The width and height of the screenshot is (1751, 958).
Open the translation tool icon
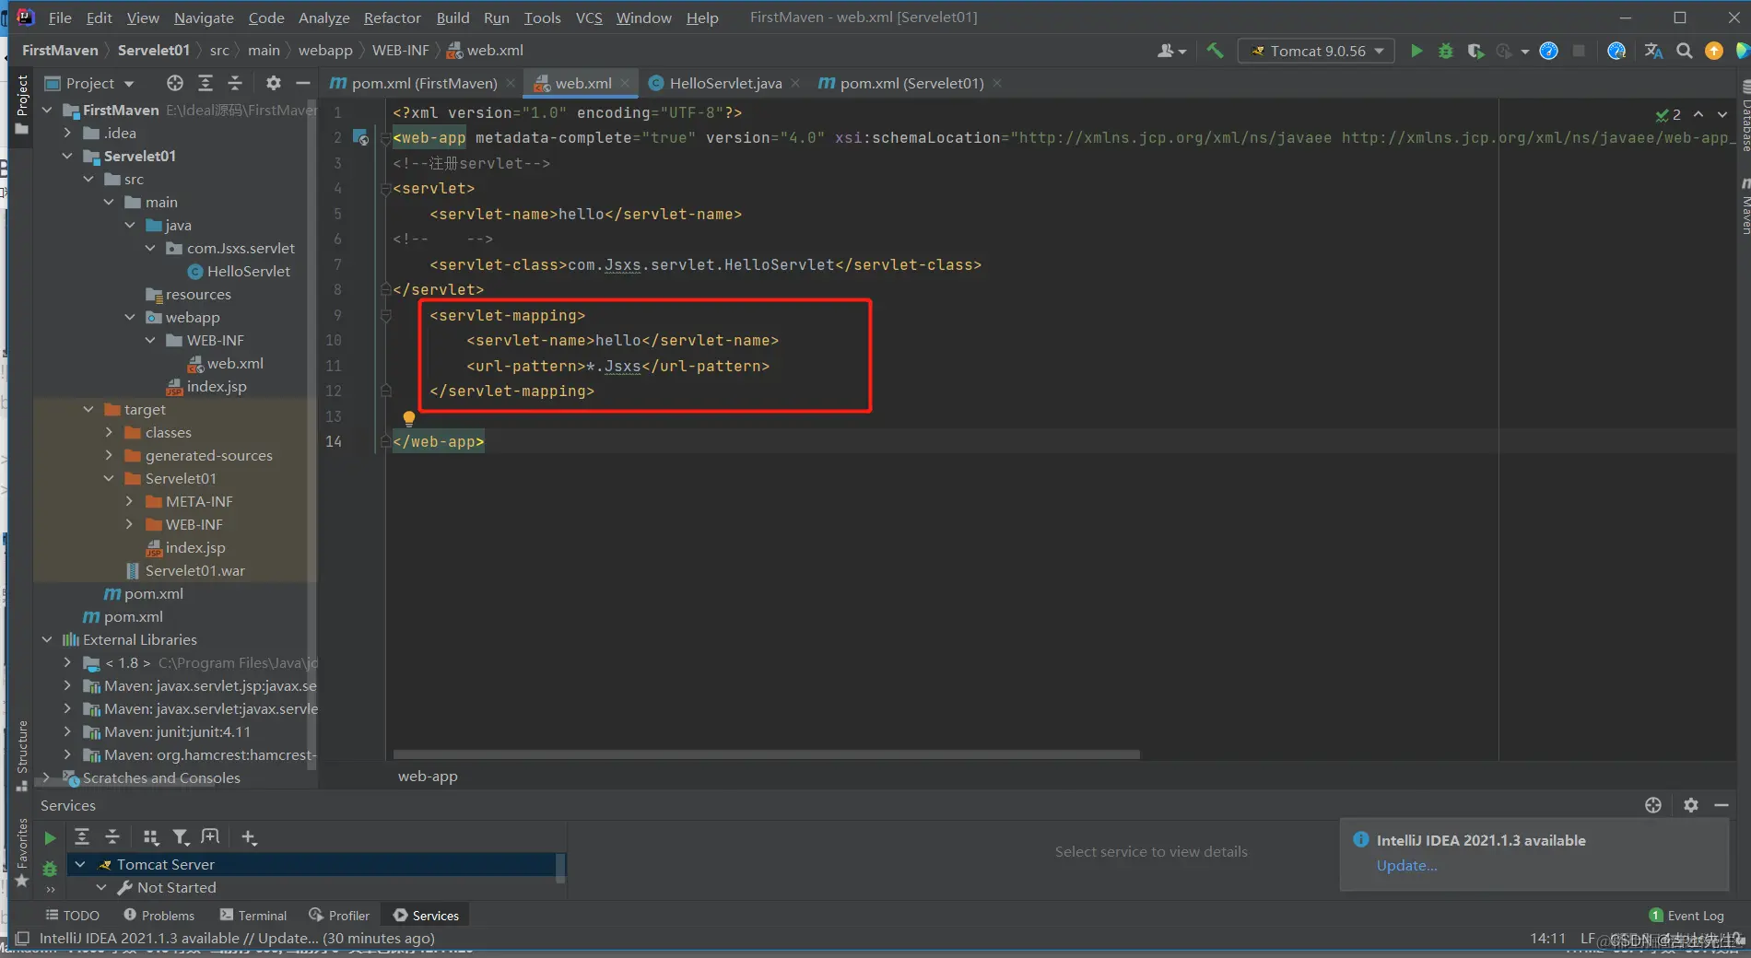pos(1654,51)
